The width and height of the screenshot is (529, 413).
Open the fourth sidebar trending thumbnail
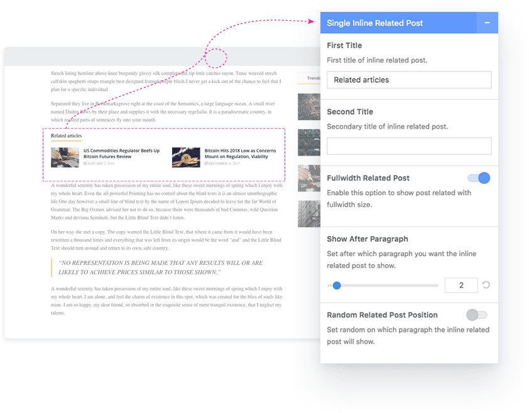click(308, 213)
